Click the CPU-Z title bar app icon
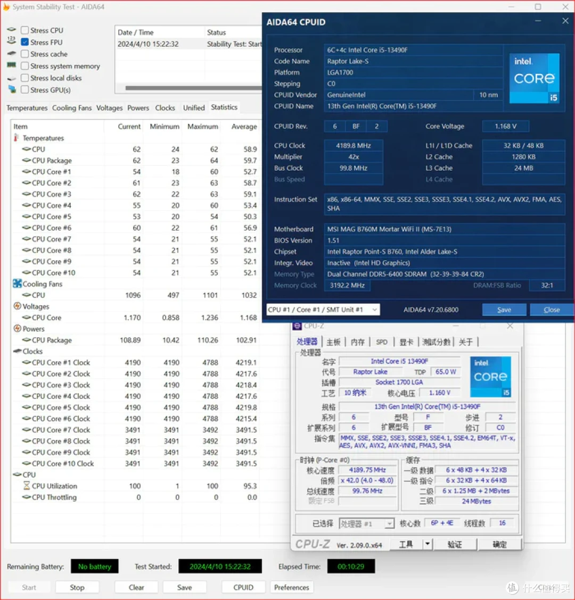This screenshot has height=600, width=575. (297, 326)
